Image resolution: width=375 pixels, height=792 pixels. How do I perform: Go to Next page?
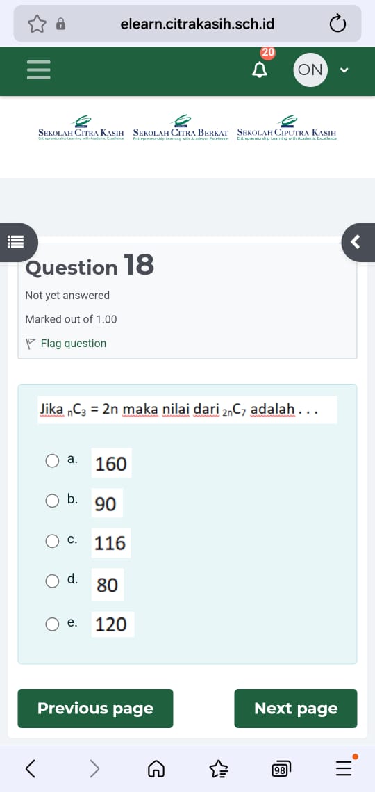[x=296, y=708]
